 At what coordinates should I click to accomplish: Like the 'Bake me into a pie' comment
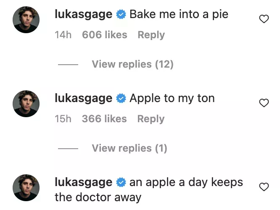(x=264, y=18)
